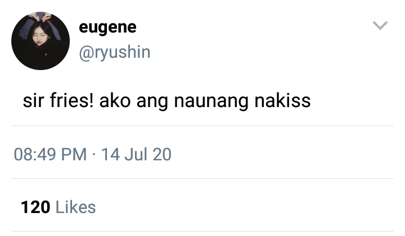View the 120 likes count
Viewport: 405px width, 236px height.
pyautogui.click(x=58, y=207)
